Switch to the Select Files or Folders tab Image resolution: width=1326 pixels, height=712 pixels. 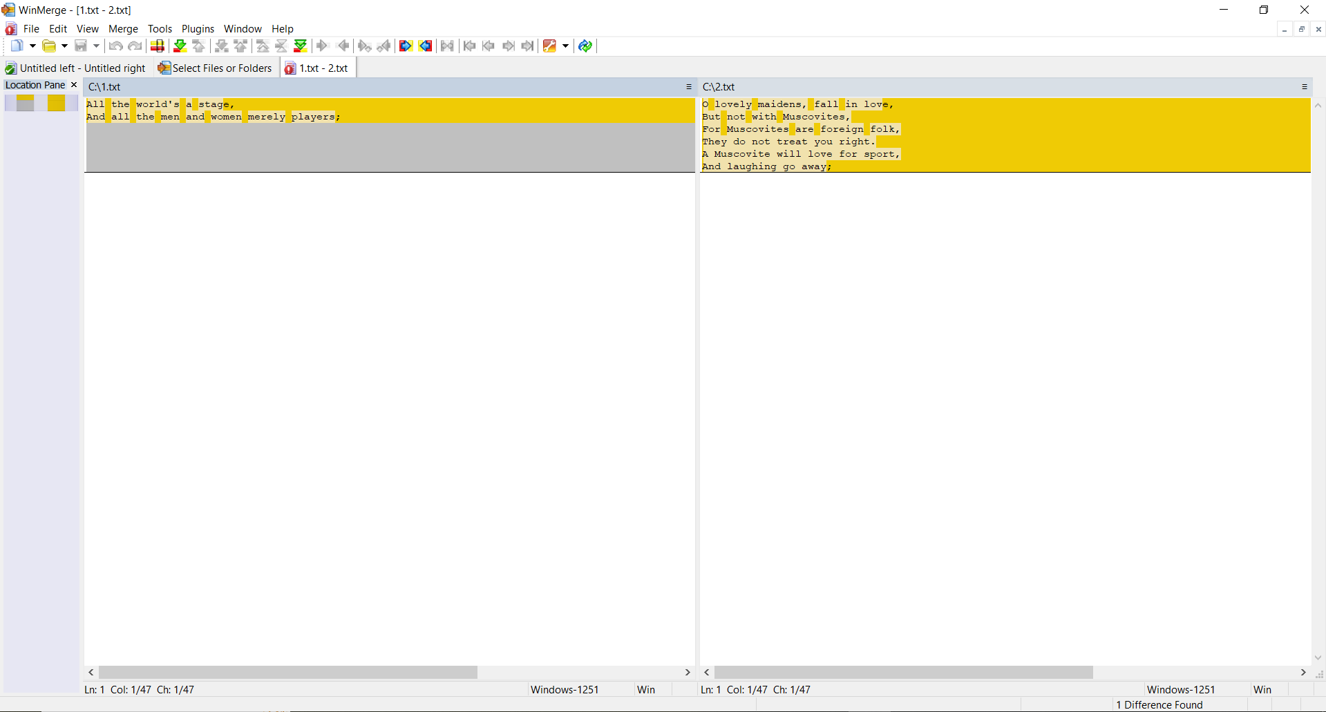click(215, 68)
